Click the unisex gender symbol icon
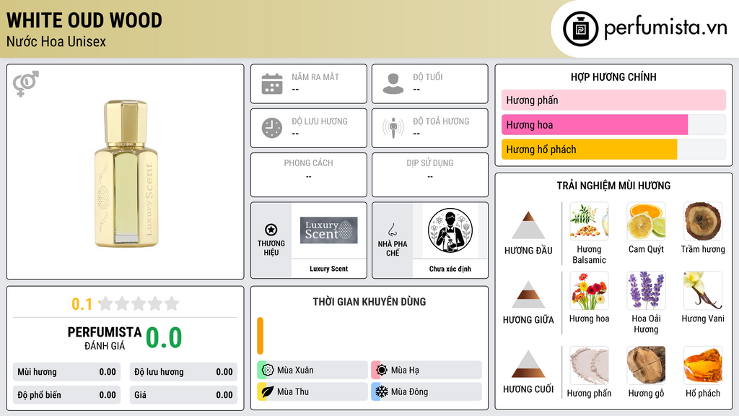Viewport: 739px width, 416px height. point(26,84)
